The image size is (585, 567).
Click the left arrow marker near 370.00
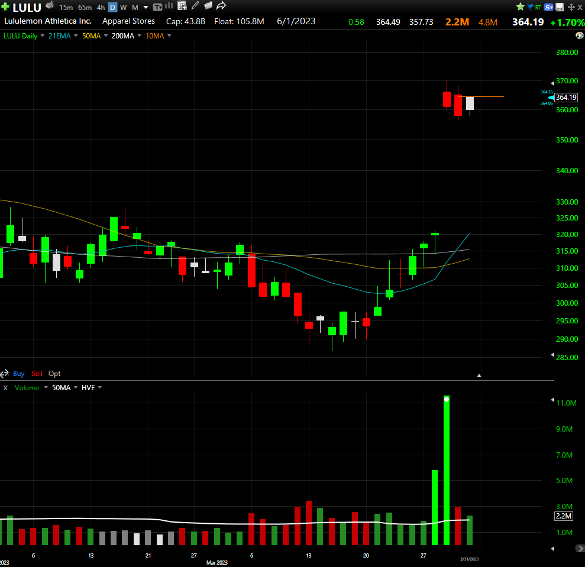pyautogui.click(x=552, y=83)
